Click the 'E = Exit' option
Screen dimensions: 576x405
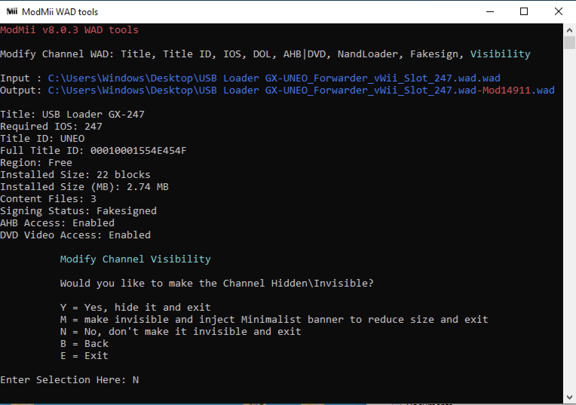click(x=84, y=356)
